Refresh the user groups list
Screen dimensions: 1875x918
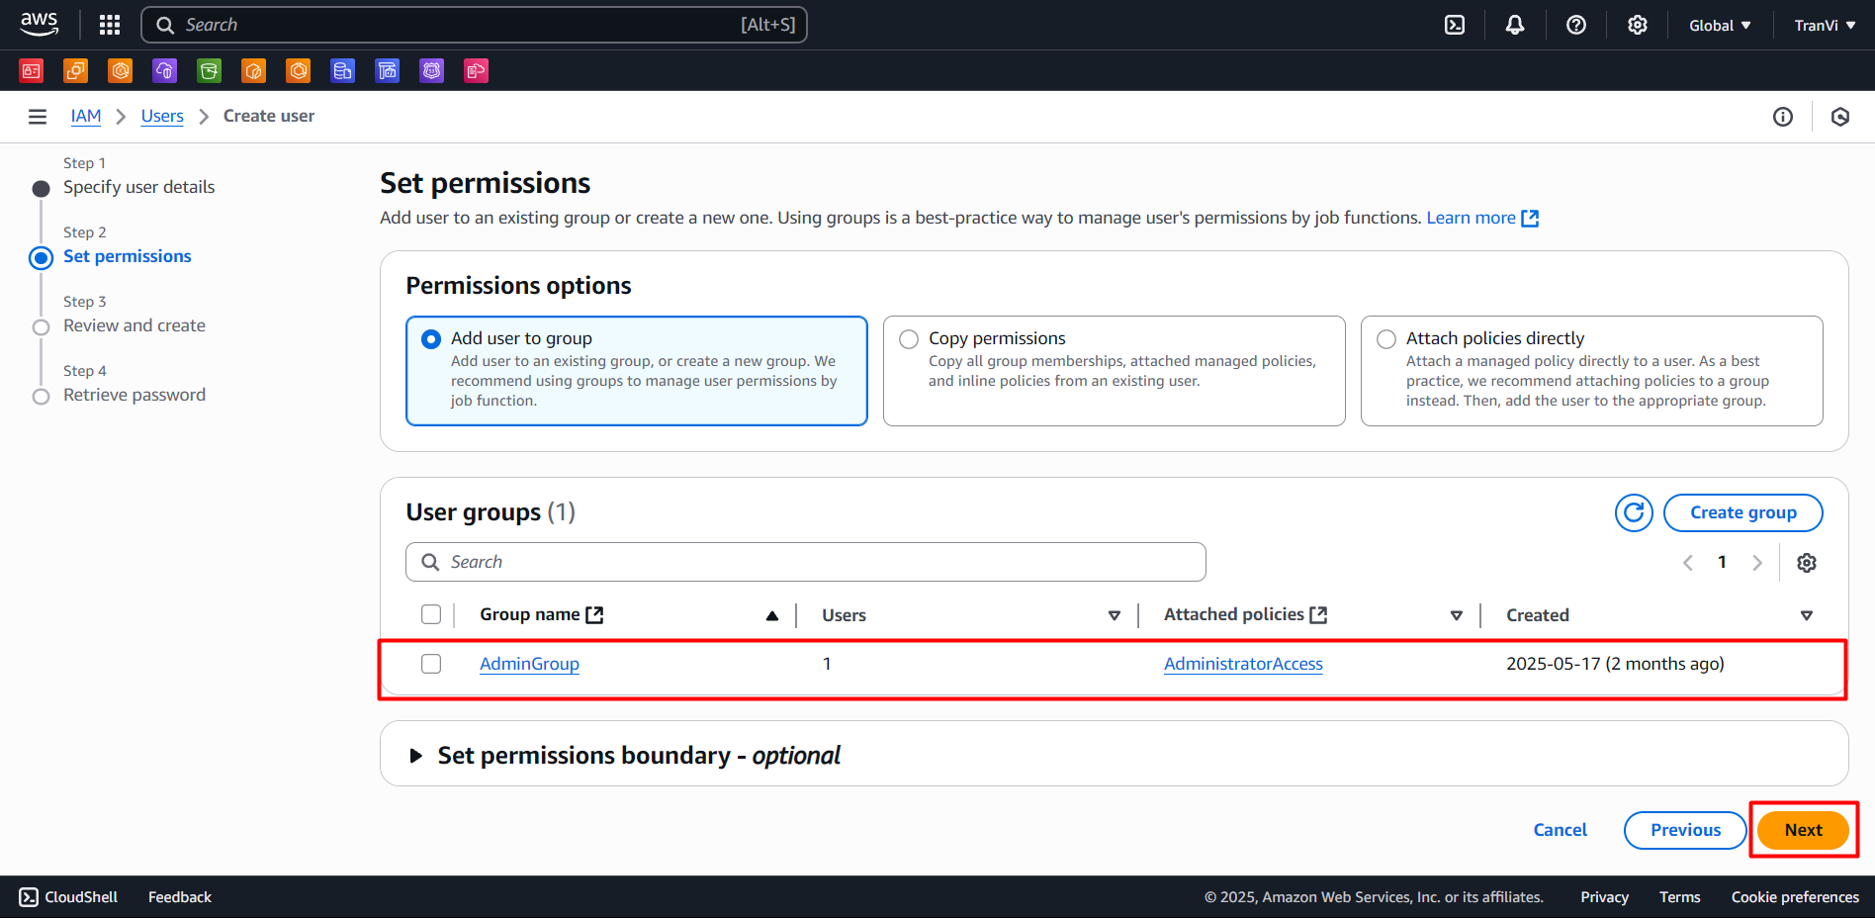point(1634,512)
